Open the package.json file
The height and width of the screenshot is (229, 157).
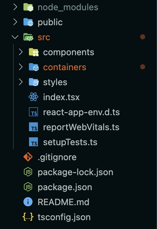65,187
